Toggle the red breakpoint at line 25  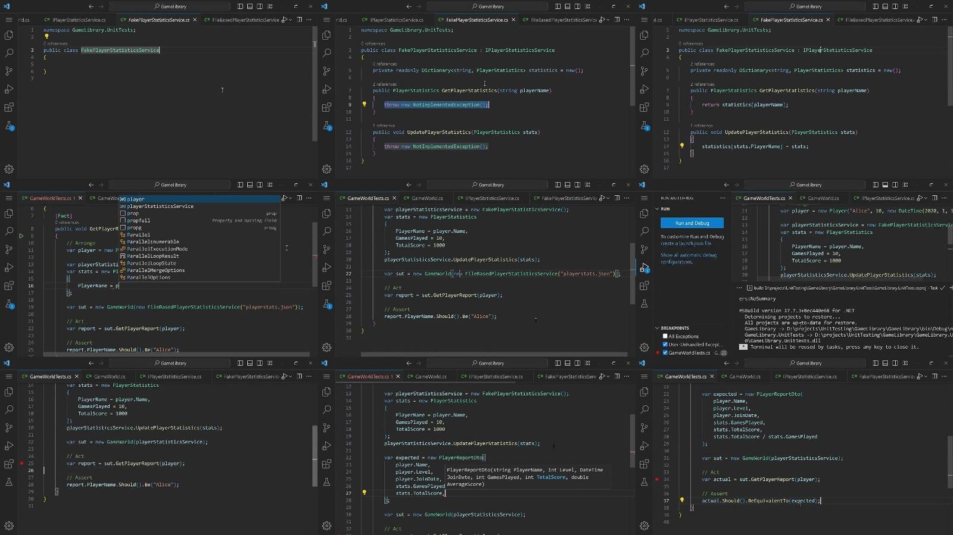click(21, 463)
